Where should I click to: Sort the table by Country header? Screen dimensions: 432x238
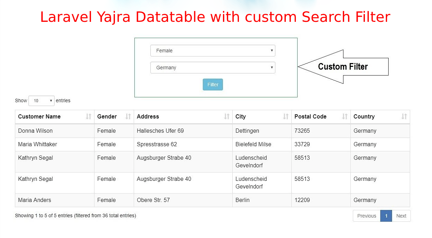pyautogui.click(x=364, y=116)
